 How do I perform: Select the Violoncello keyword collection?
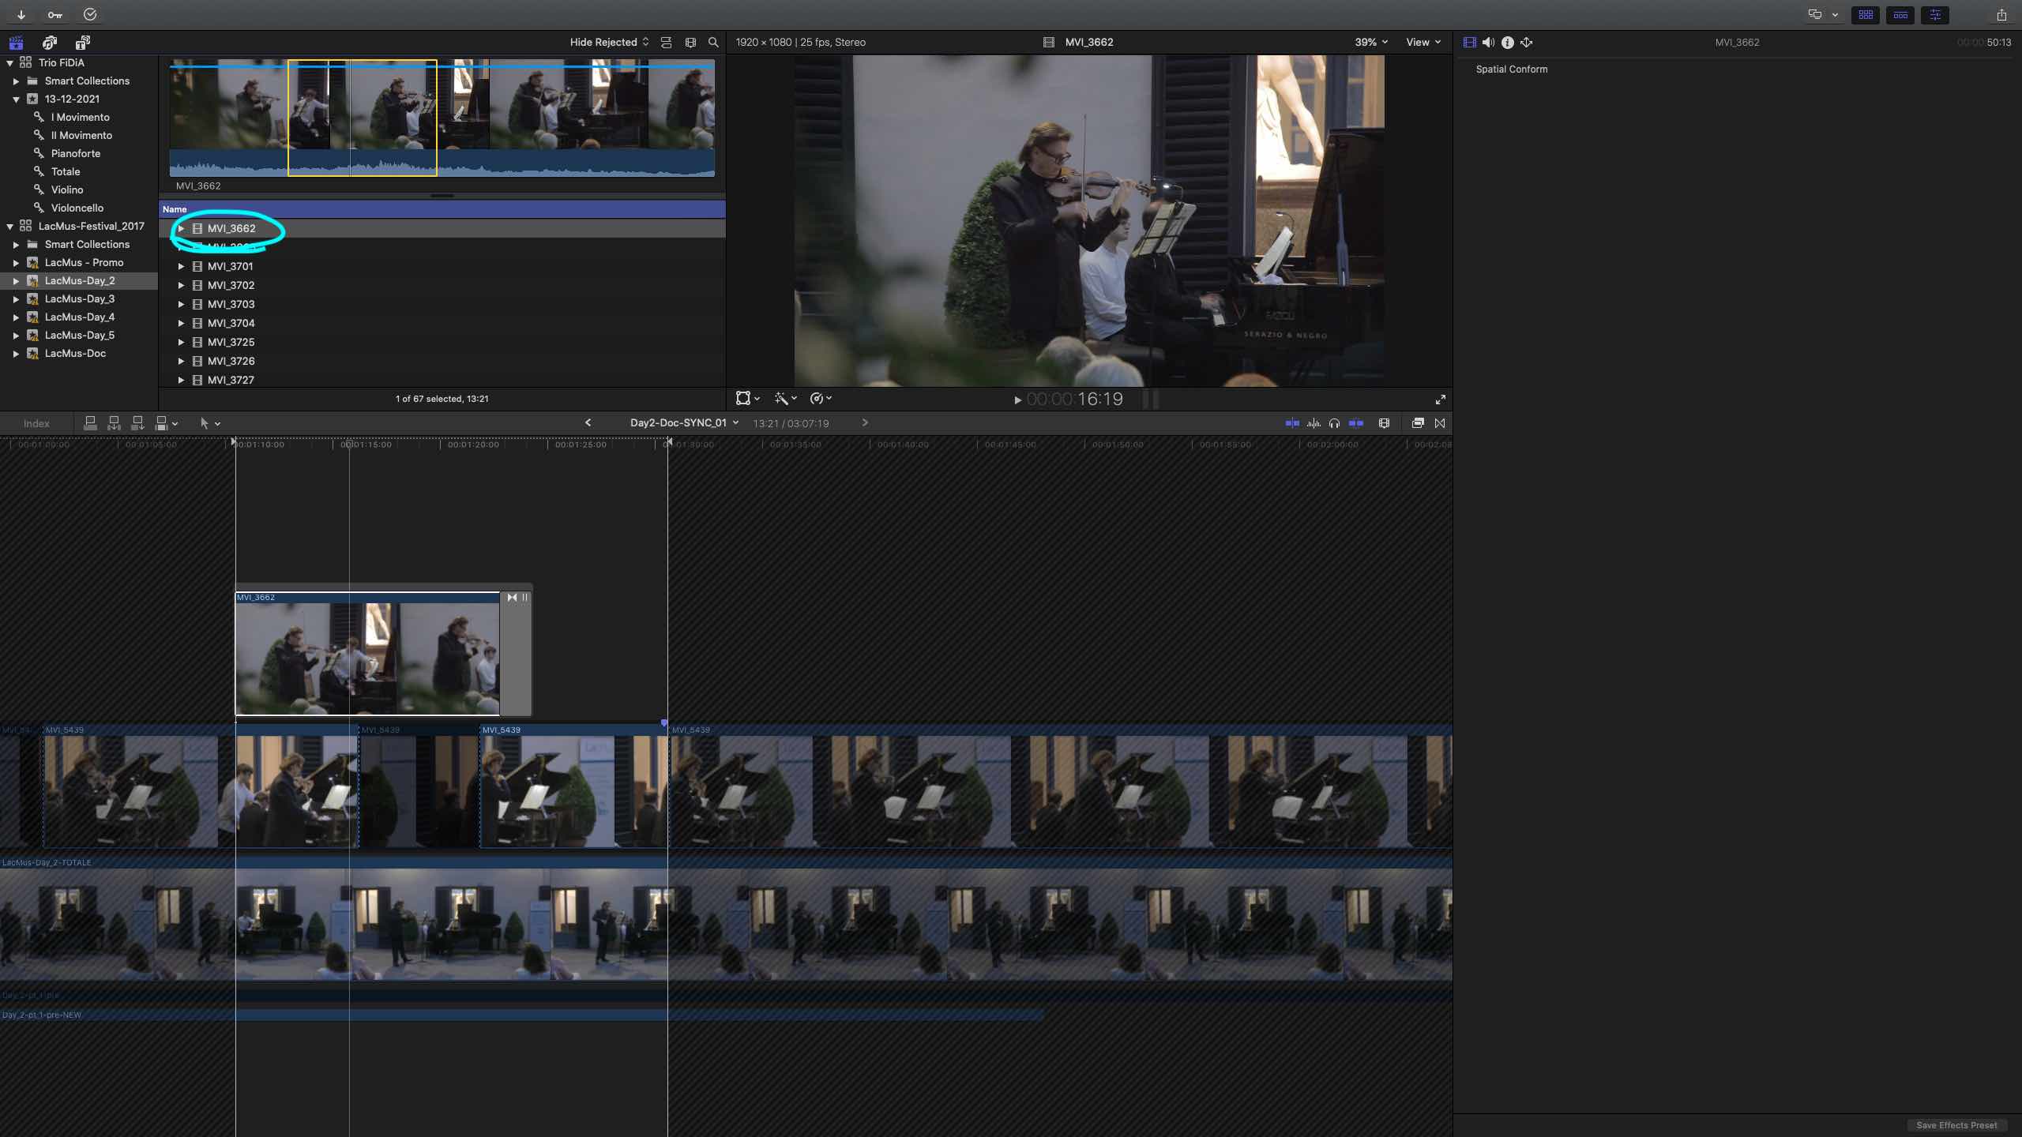tap(77, 208)
